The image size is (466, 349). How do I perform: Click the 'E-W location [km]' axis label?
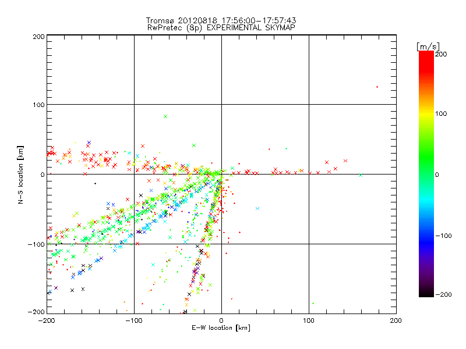[221, 327]
